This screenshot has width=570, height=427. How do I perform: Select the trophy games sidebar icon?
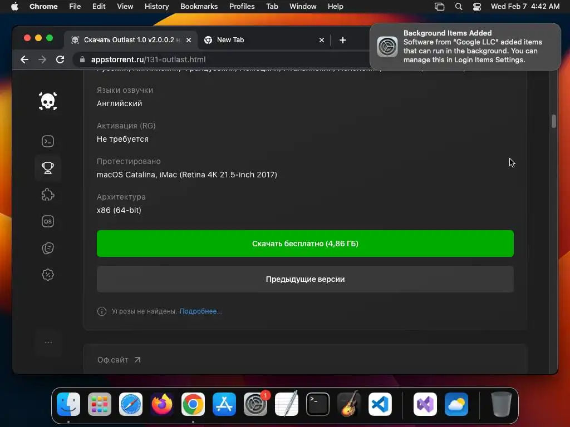(48, 168)
